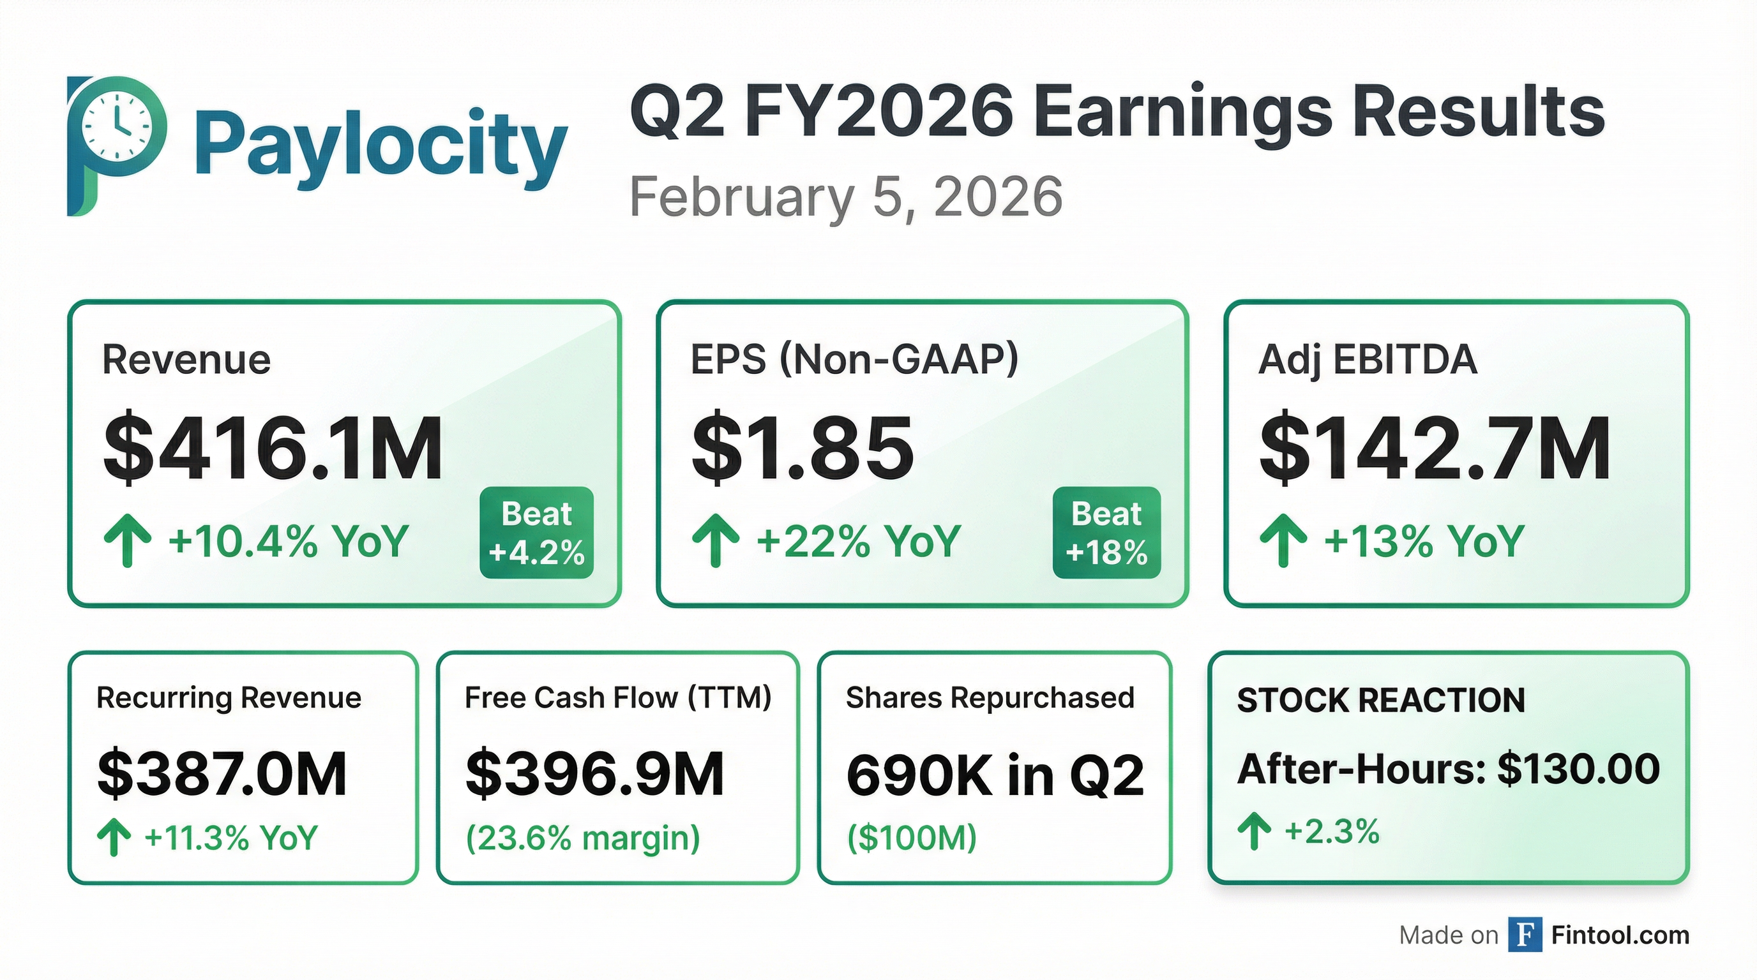Click the $142.7M Adj EBITDA value

(x=1435, y=450)
